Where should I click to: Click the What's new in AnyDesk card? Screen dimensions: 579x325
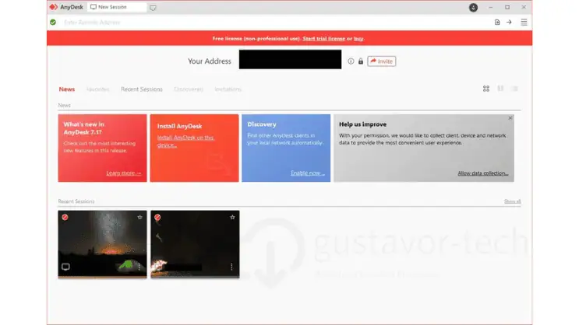[x=102, y=148]
